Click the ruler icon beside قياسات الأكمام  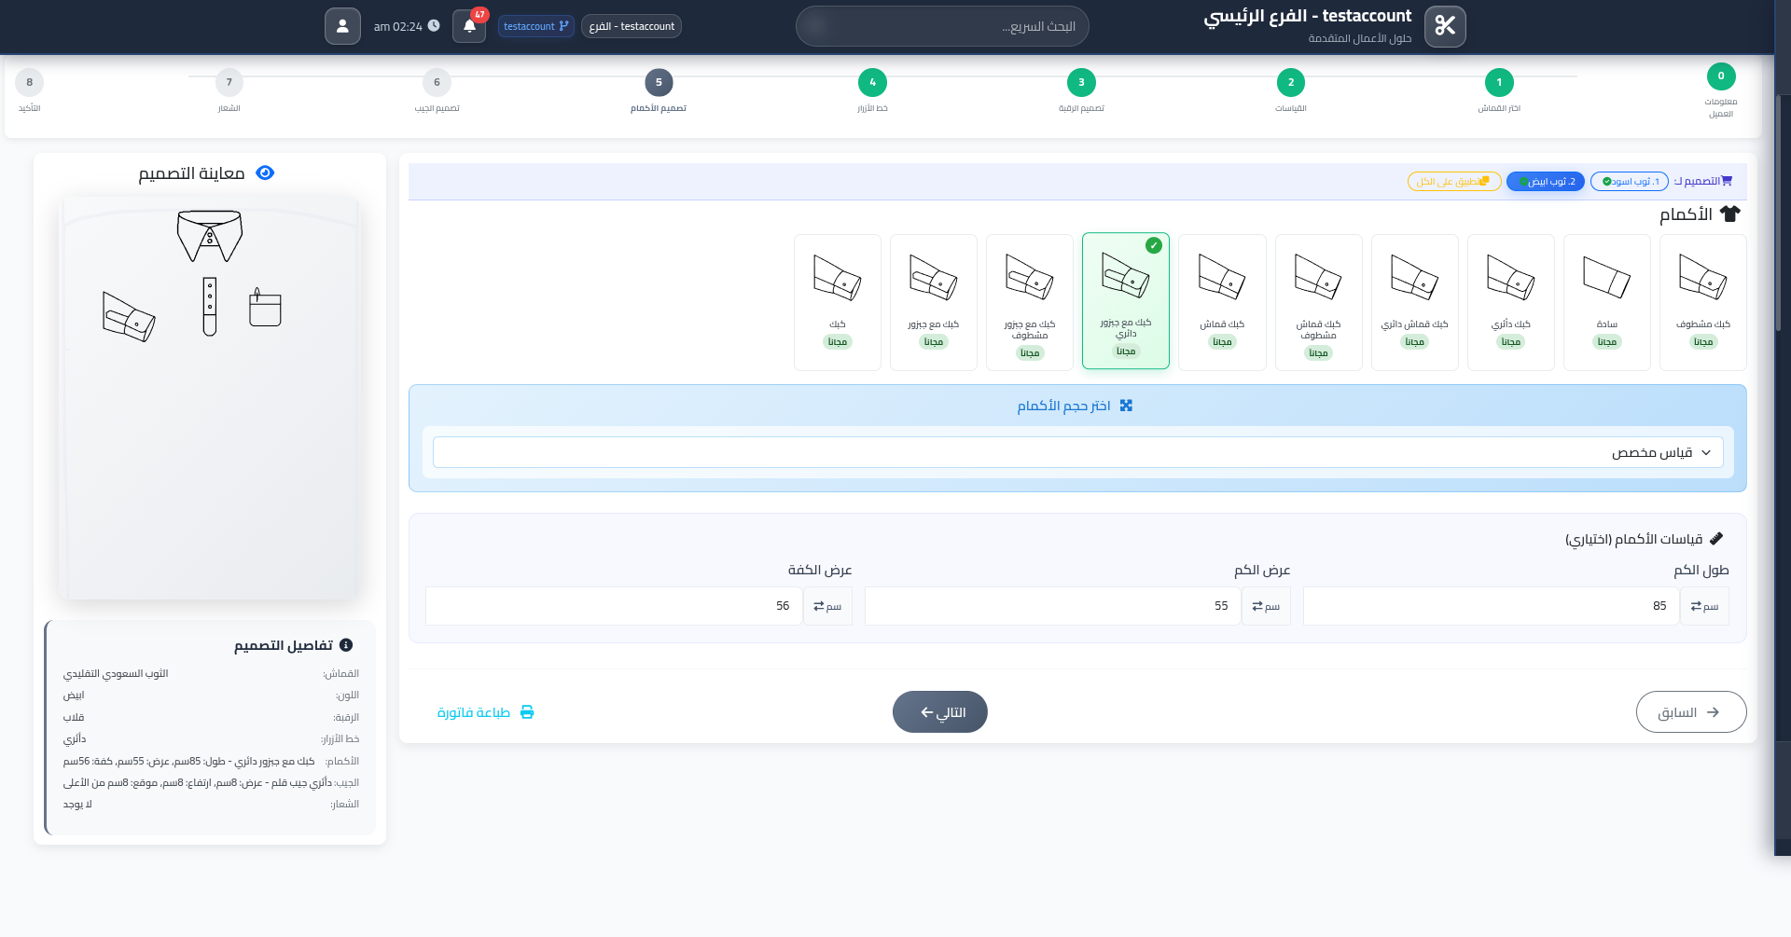[1719, 538]
